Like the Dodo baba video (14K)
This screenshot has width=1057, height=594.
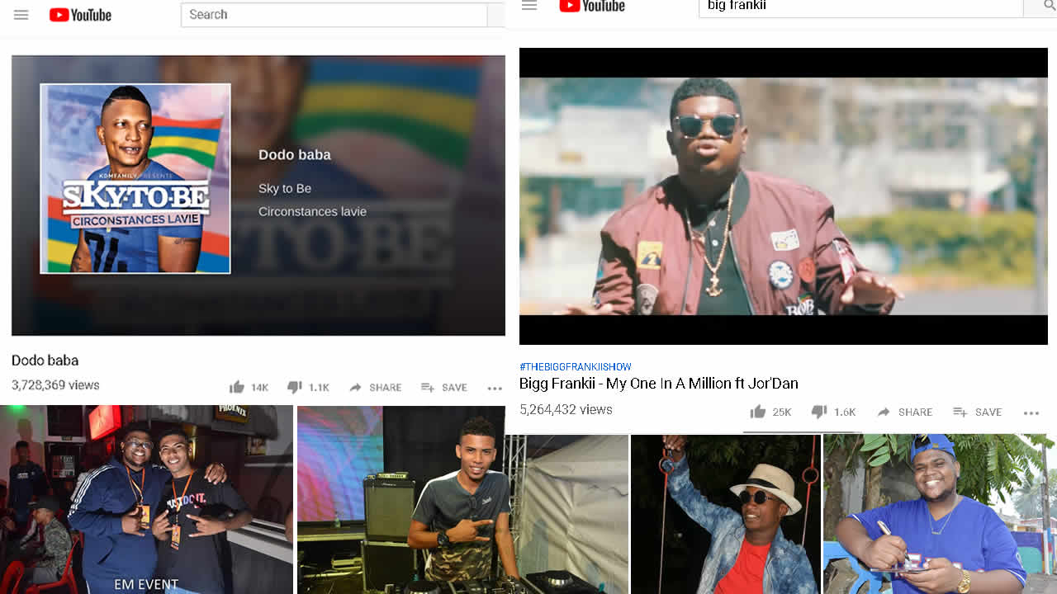249,387
